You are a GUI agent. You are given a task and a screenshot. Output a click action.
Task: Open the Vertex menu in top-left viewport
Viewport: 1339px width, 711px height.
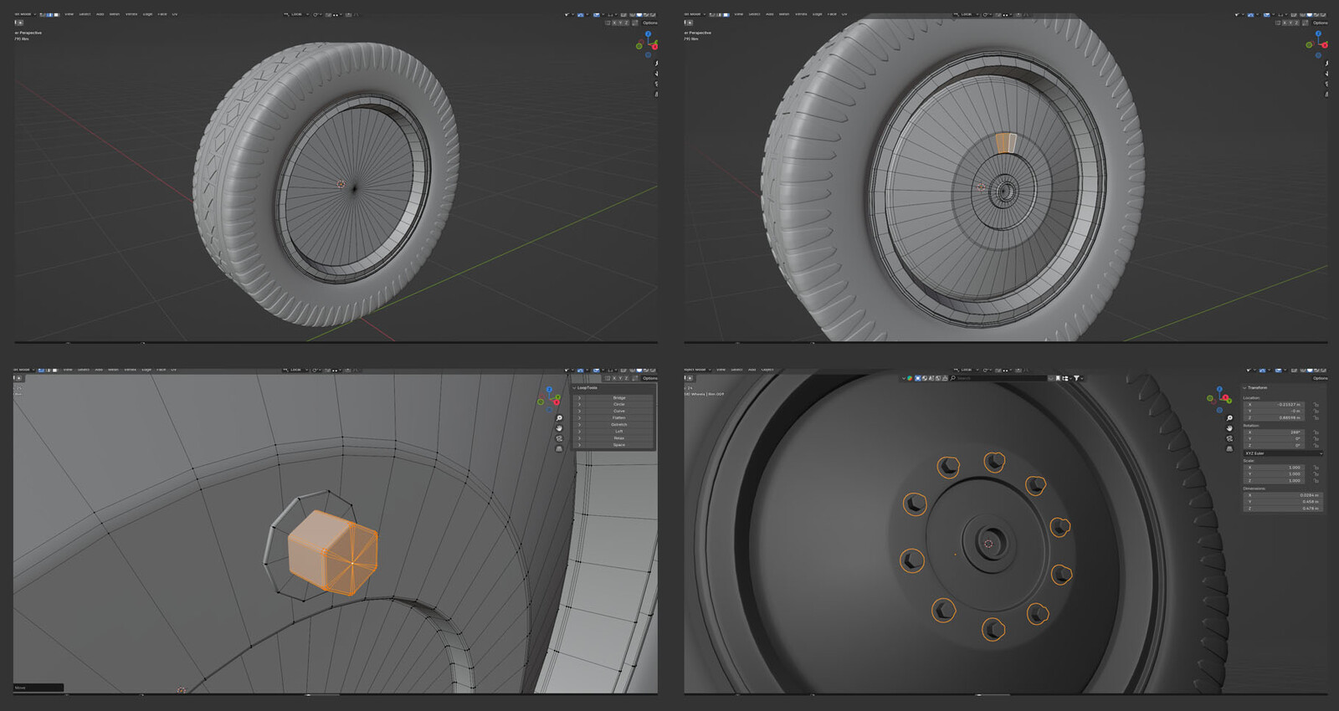(x=131, y=14)
